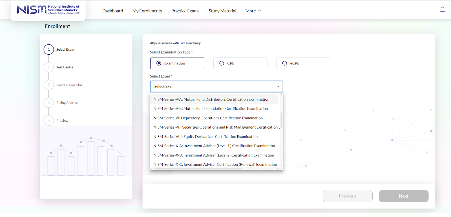The image size is (451, 217).
Task: Click the dropdown list vertical scrollbar thumb
Action: [x=281, y=120]
